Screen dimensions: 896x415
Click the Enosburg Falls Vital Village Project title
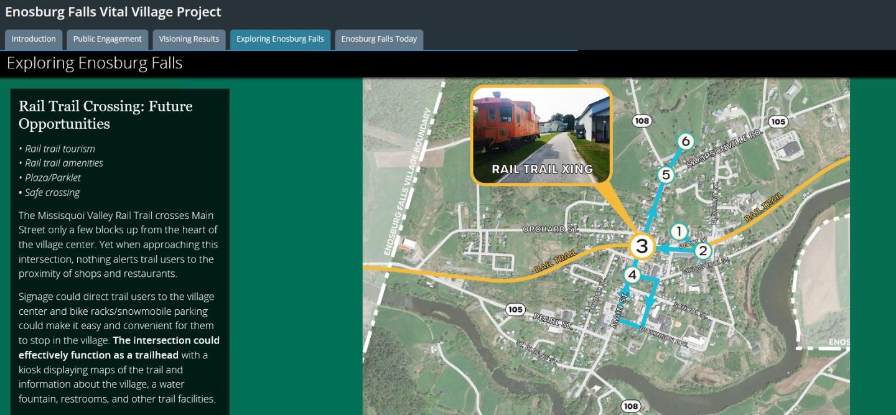113,12
